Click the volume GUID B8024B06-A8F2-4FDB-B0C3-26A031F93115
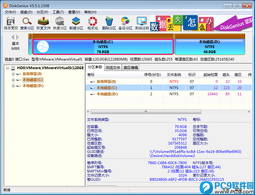This screenshot has height=195, width=255. tap(187, 180)
